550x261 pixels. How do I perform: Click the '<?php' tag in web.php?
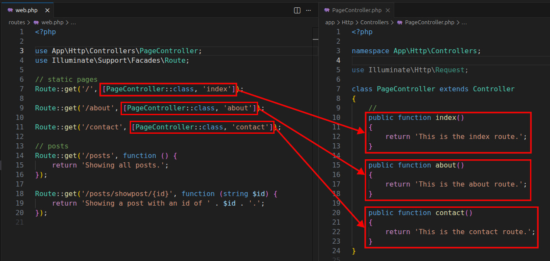tap(46, 32)
